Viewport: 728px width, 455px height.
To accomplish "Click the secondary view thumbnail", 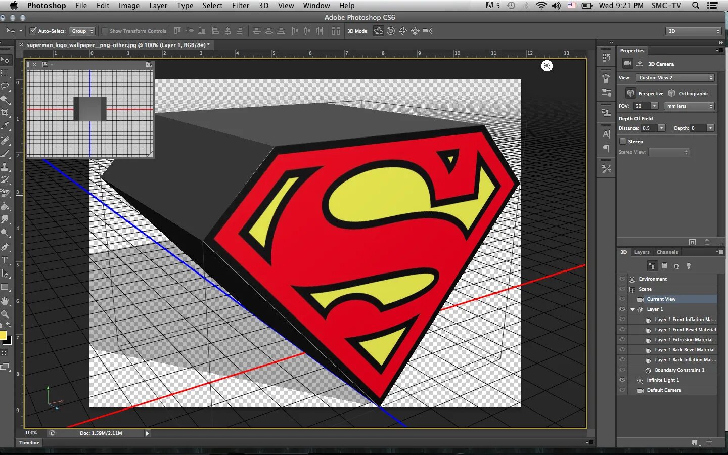I will 90,114.
